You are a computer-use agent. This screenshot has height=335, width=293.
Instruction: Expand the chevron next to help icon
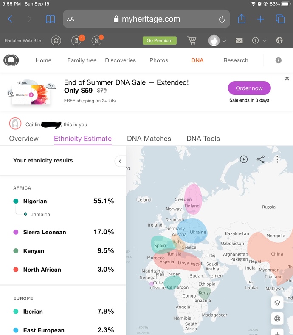[265, 41]
